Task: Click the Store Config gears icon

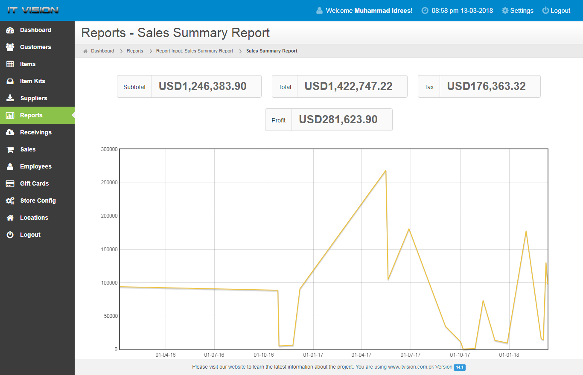Action: coord(10,201)
